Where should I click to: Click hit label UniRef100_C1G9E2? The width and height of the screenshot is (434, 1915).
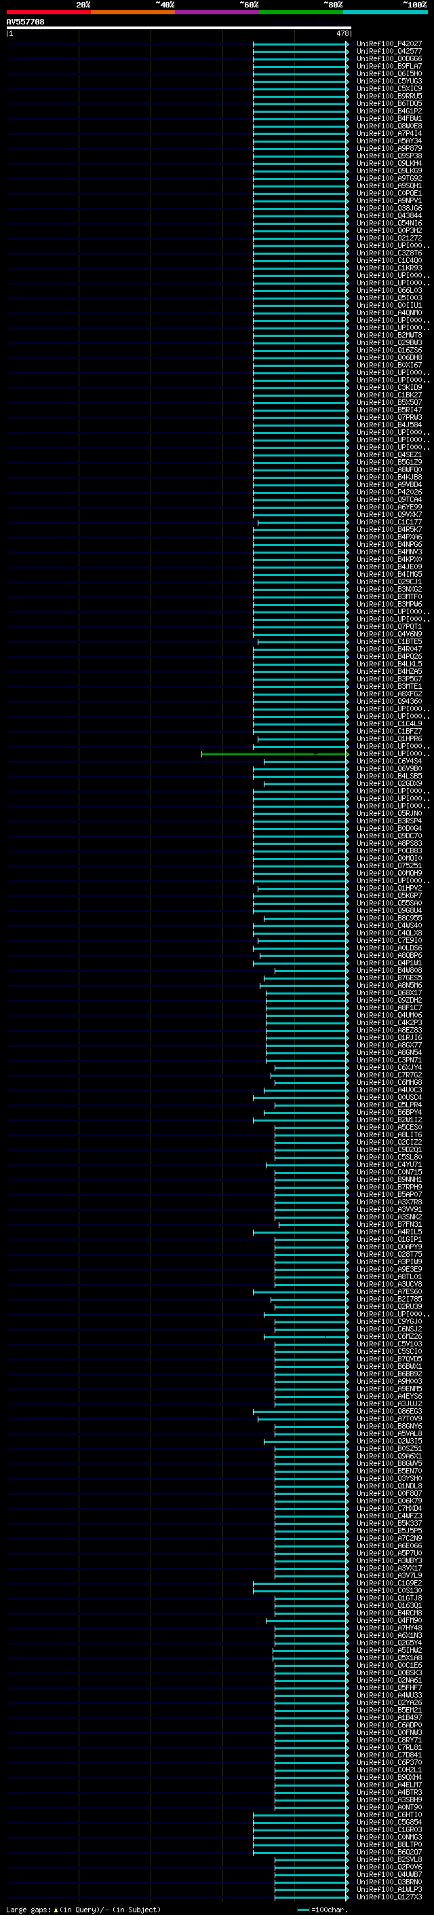pos(389,1583)
